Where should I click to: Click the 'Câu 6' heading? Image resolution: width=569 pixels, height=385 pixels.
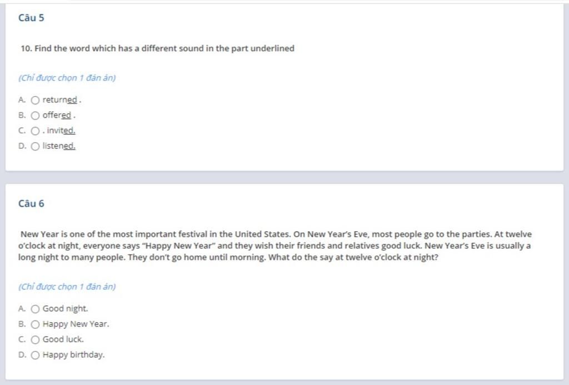tap(31, 203)
